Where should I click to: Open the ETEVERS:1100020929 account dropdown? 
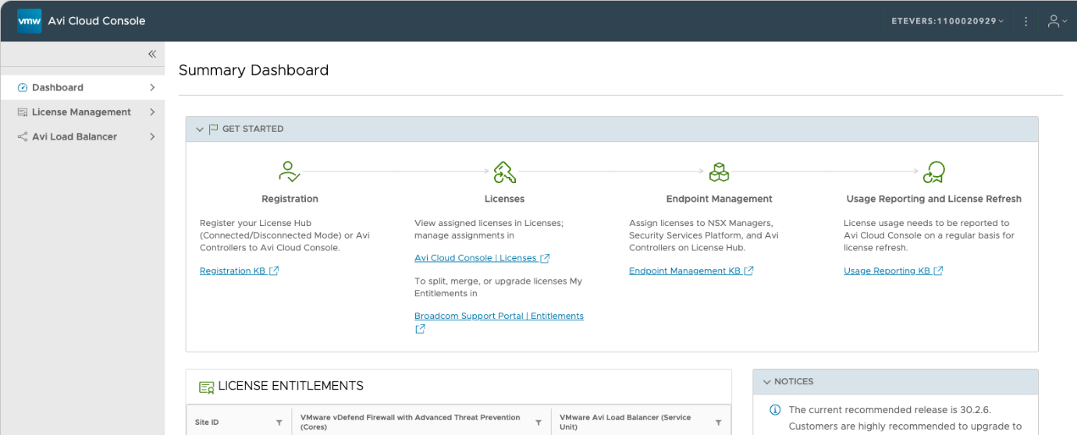(x=947, y=21)
